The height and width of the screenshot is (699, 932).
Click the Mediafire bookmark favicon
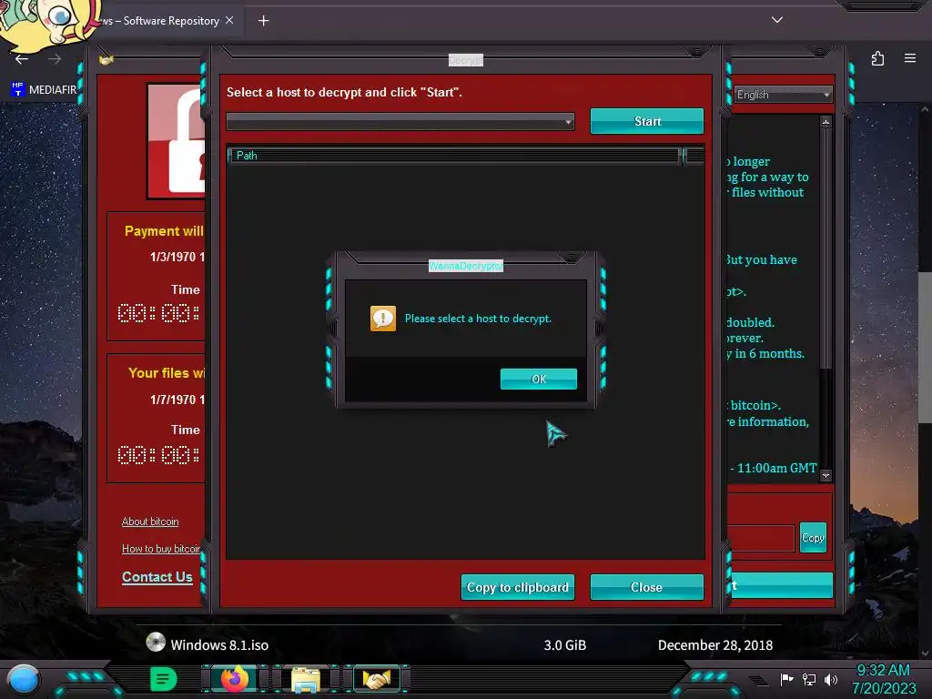coord(17,89)
